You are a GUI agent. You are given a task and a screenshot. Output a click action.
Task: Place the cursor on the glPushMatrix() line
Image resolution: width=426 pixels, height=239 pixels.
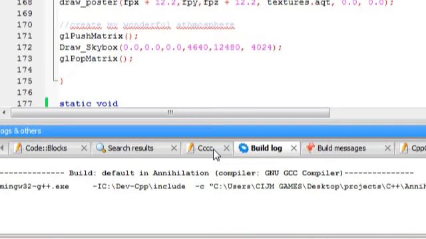click(99, 36)
